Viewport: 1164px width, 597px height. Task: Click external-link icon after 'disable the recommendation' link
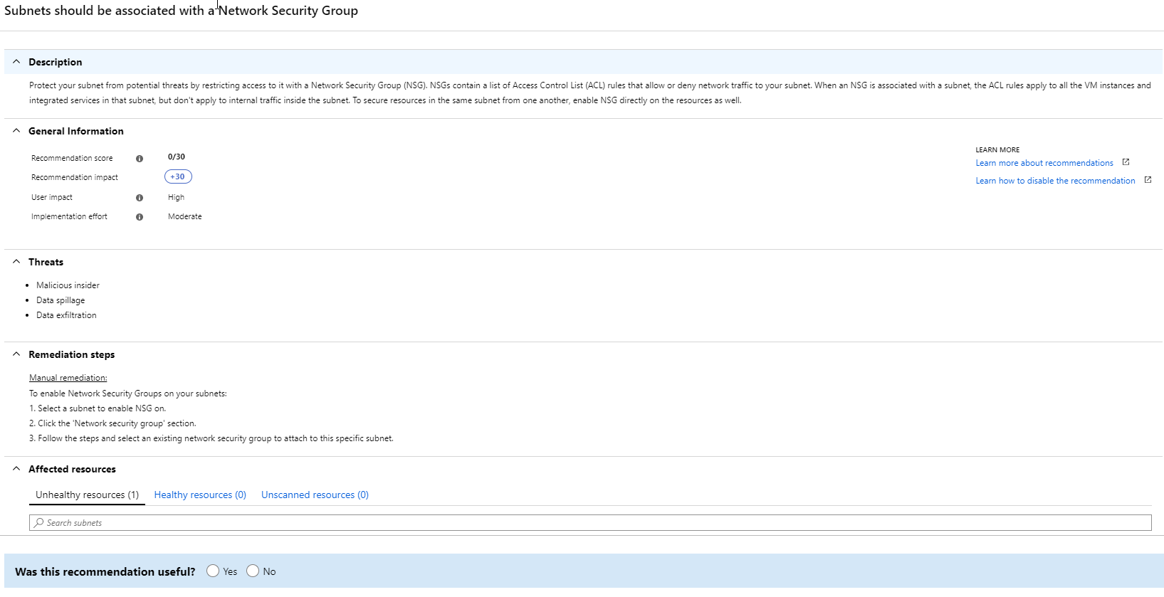click(x=1148, y=180)
